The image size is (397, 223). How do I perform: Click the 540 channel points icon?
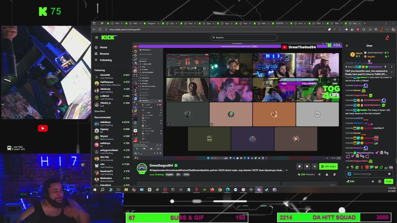tap(350, 181)
